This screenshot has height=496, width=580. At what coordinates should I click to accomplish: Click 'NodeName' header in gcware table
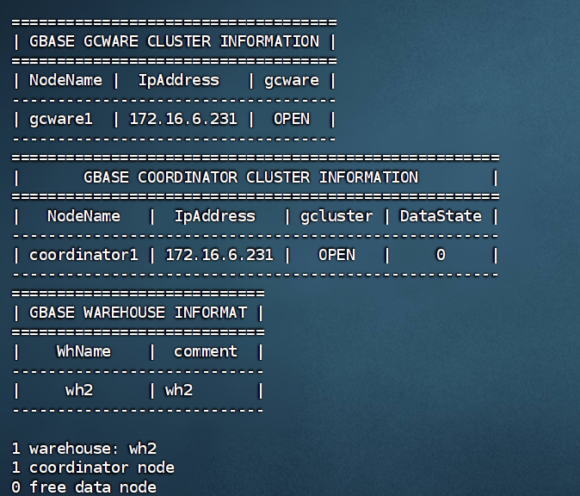click(65, 80)
